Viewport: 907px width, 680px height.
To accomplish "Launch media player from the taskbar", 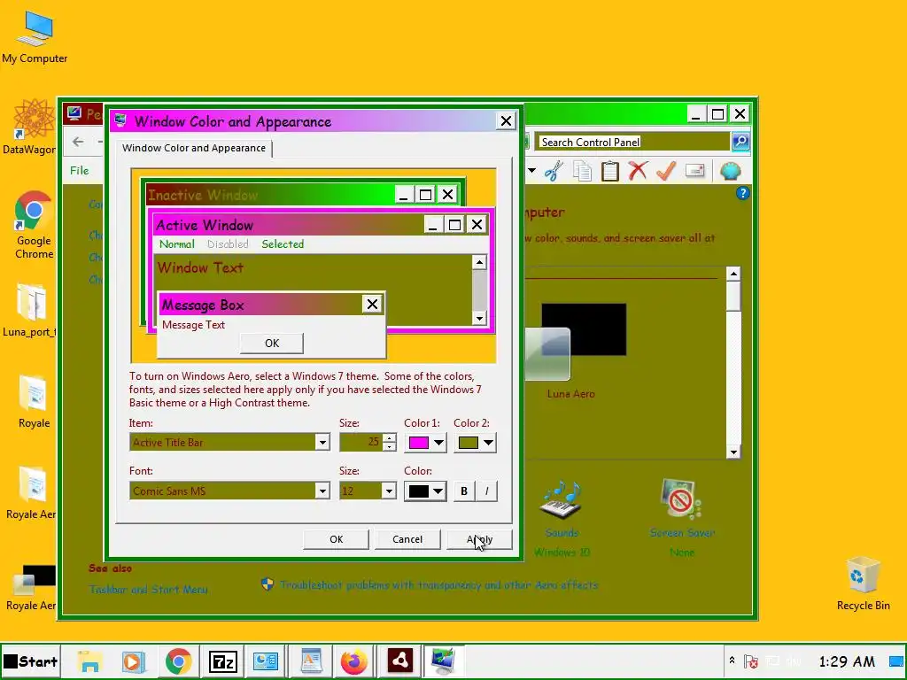I will pos(134,661).
